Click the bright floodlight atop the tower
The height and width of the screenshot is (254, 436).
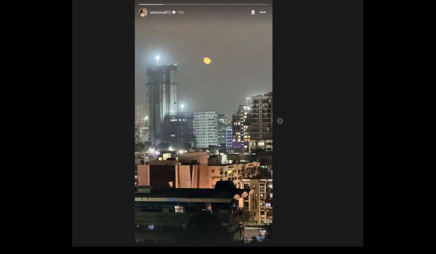(158, 58)
